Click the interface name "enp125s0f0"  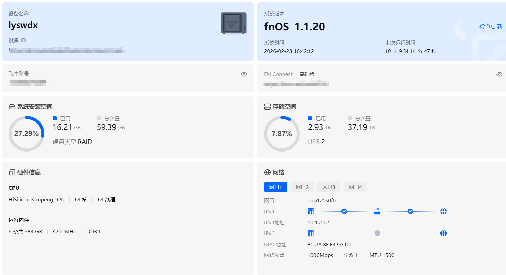(x=322, y=201)
